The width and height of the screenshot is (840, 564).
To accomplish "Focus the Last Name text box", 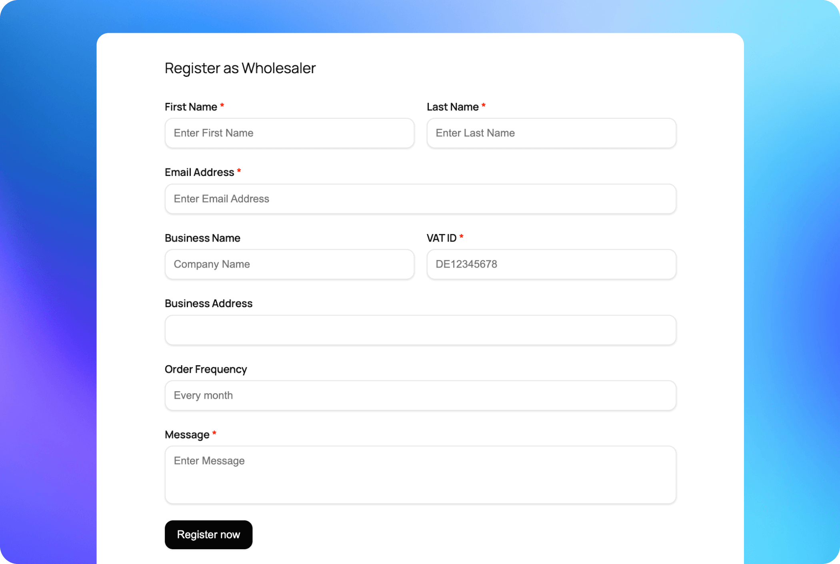I will [x=551, y=133].
